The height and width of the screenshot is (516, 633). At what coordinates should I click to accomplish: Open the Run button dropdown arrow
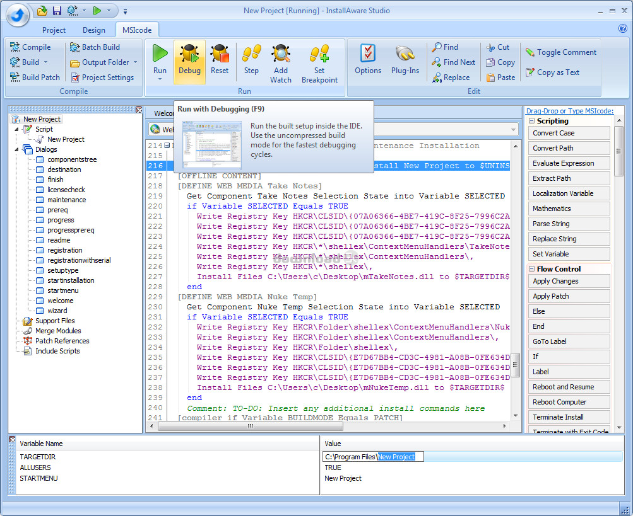point(160,79)
